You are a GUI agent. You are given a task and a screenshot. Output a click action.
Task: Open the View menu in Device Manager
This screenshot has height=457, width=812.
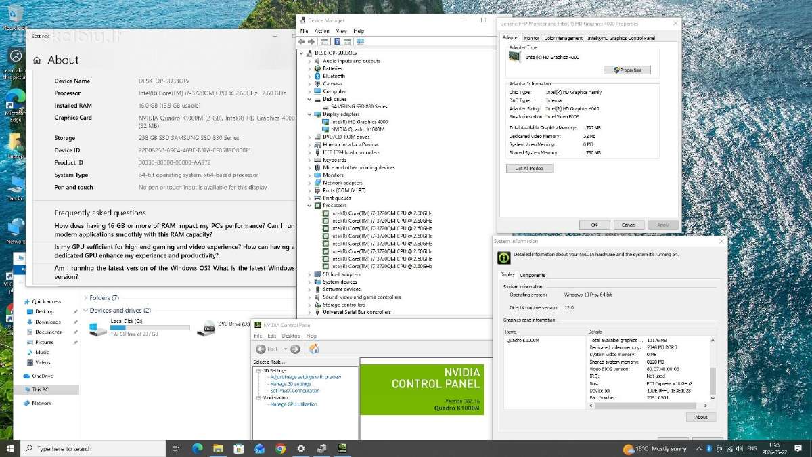341,31
